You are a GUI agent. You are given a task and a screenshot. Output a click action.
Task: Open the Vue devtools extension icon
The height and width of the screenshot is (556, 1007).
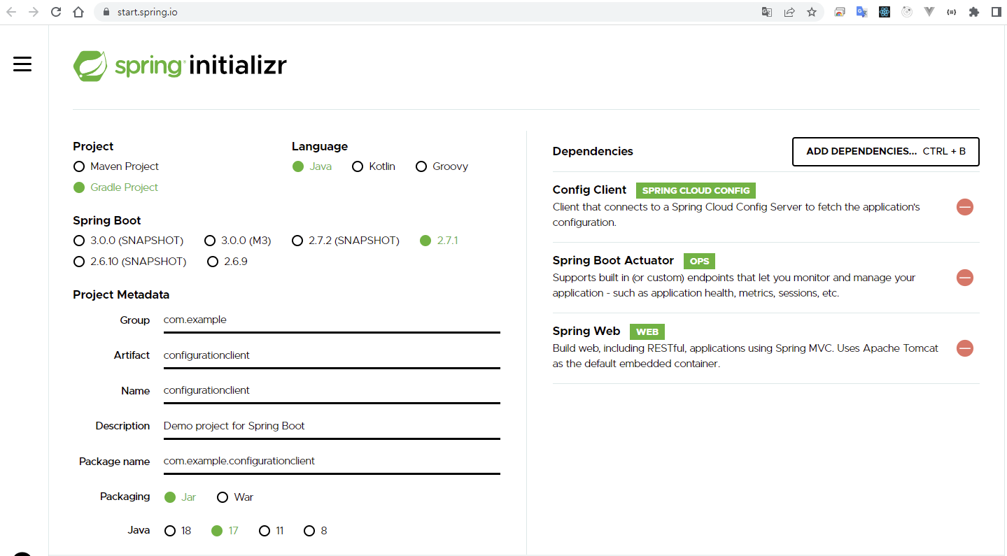[929, 12]
